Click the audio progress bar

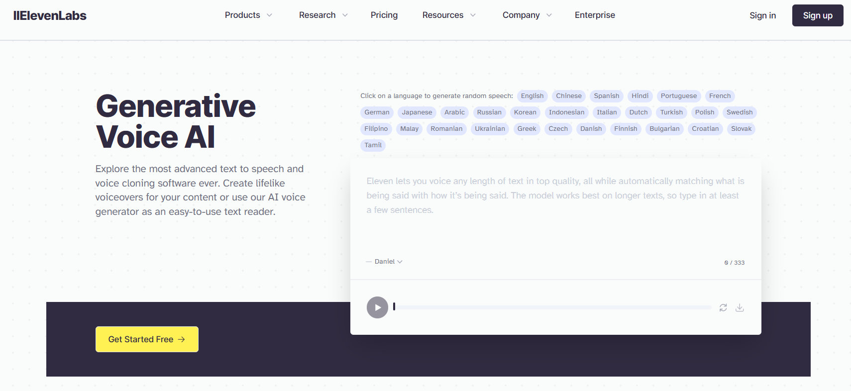tap(552, 307)
